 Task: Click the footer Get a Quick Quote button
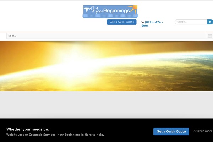coord(171,131)
